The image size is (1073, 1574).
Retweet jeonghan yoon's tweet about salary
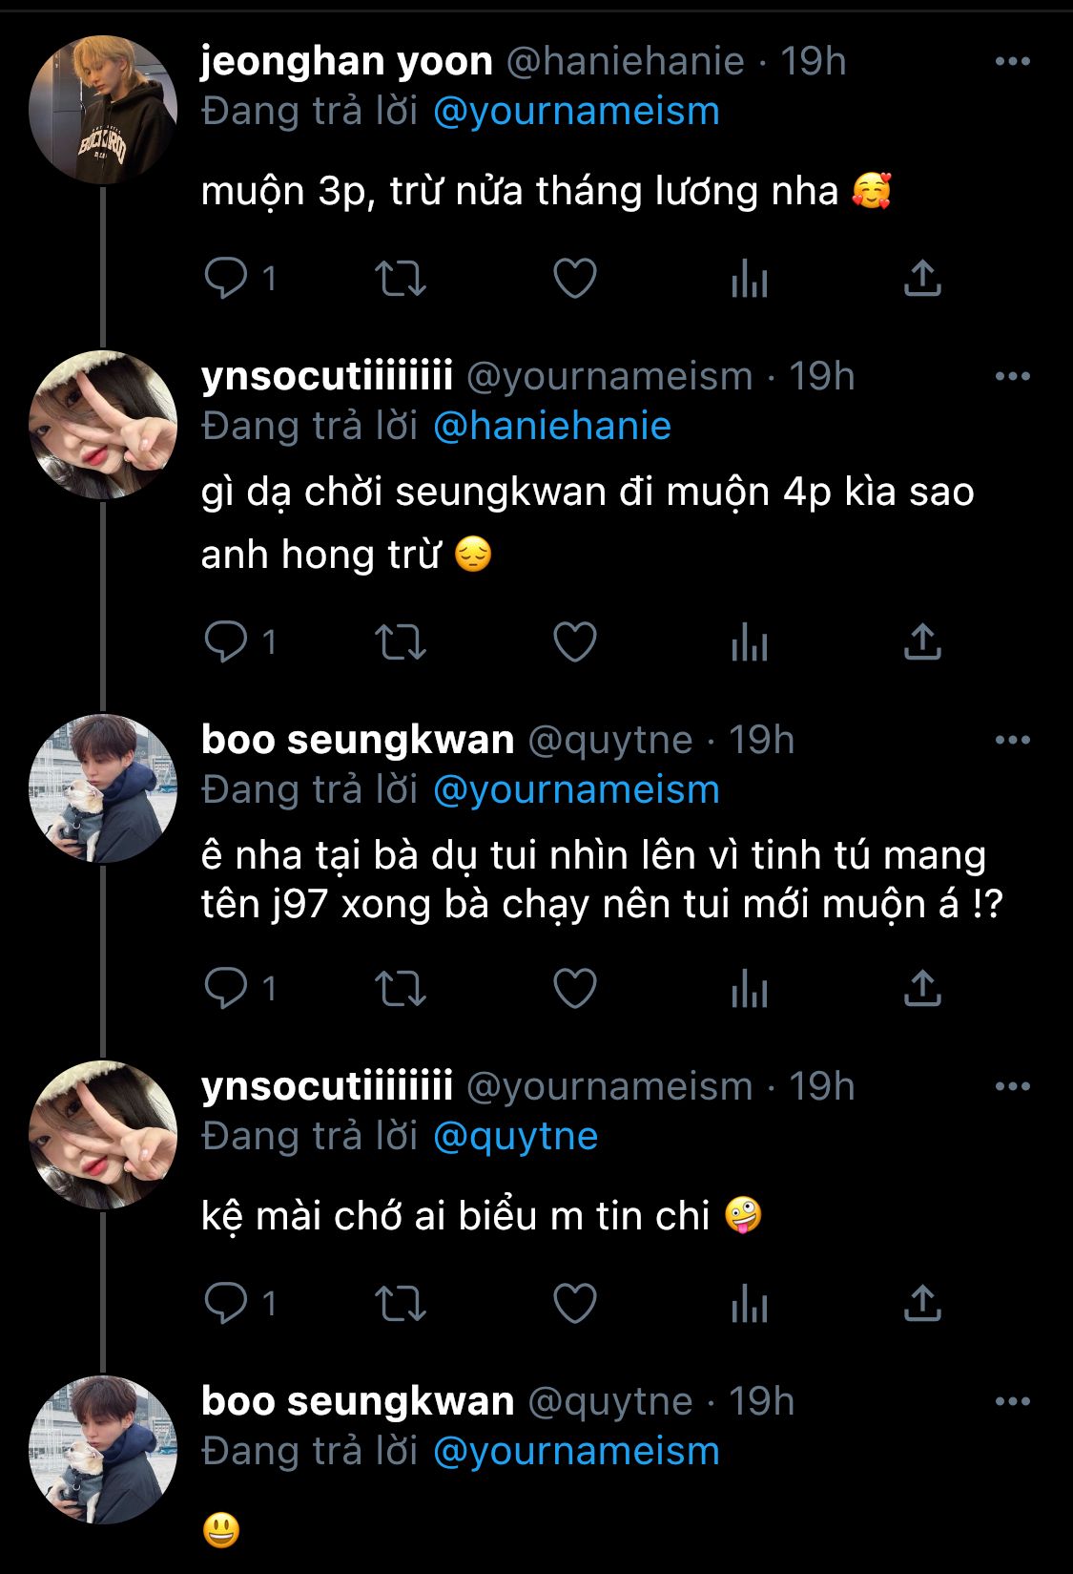[400, 279]
